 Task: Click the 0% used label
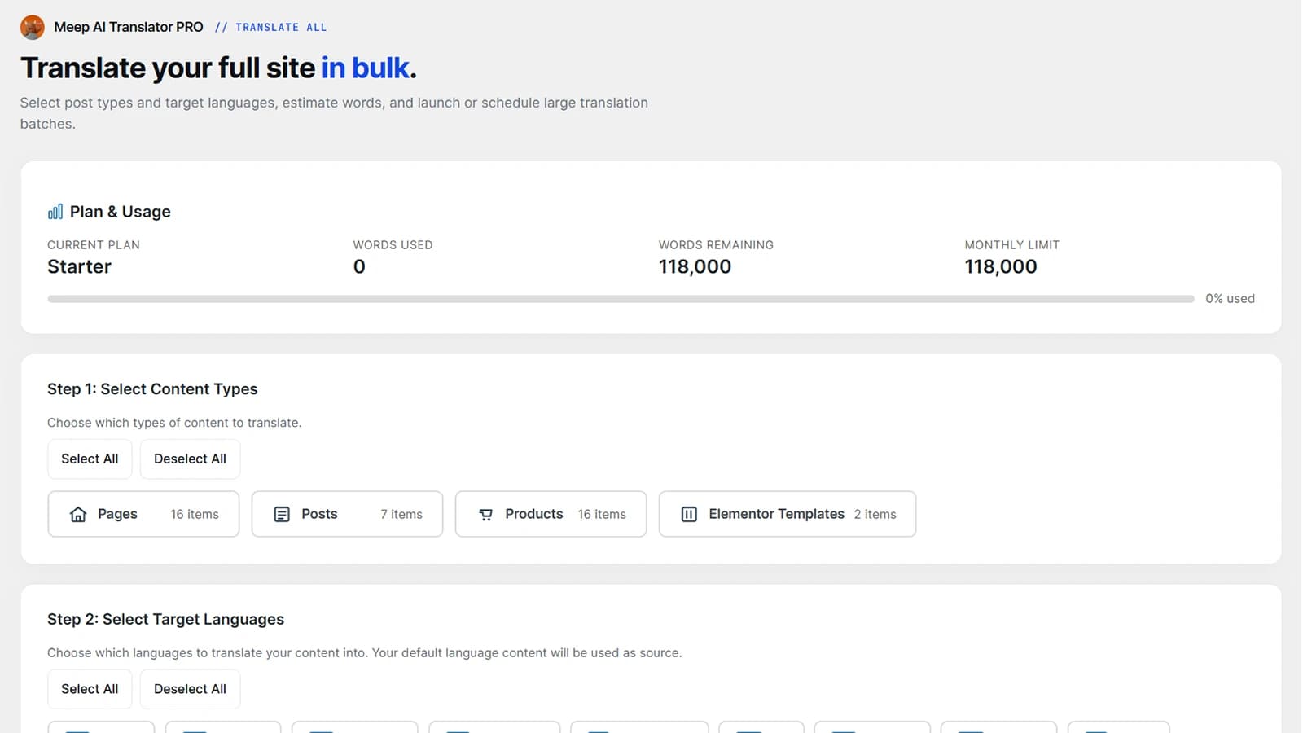pos(1230,299)
